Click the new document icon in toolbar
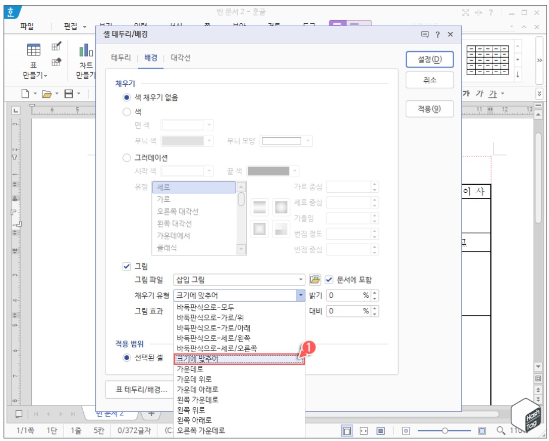 point(25,93)
